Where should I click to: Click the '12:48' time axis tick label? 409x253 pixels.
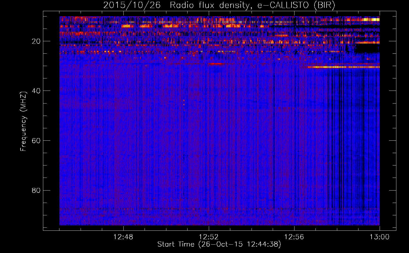[x=123, y=237]
